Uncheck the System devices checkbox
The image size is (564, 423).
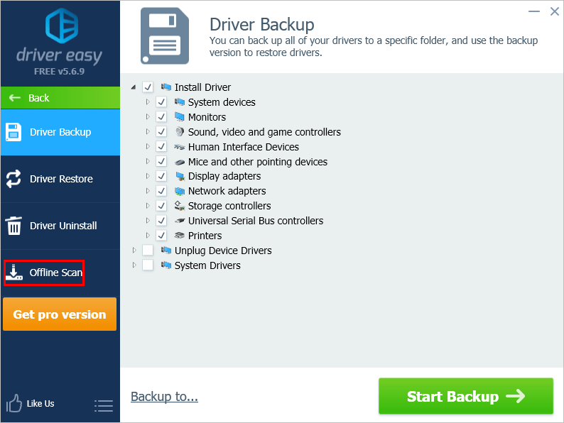(x=161, y=102)
